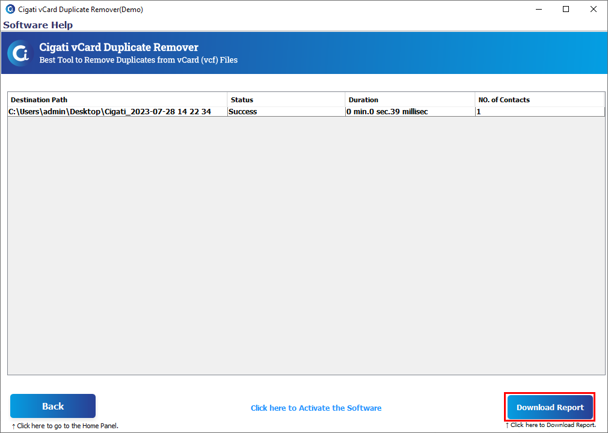Click the Cigati app icon in title bar

[x=10, y=9]
